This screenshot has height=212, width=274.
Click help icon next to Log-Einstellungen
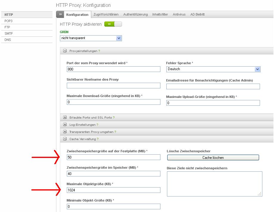tap(97, 125)
